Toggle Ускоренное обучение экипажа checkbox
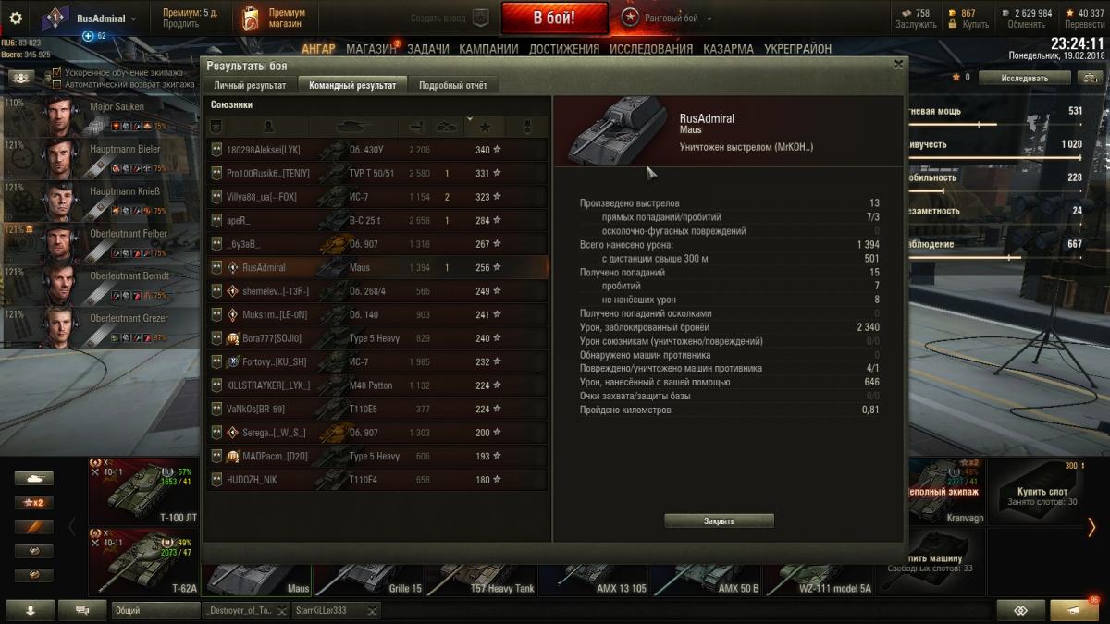 pyautogui.click(x=57, y=71)
